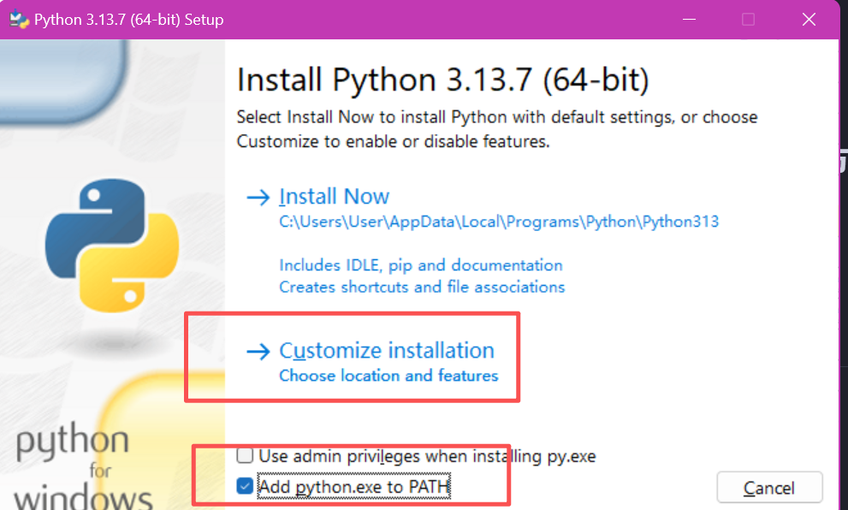Enable the Use admin privileges checkbox
This screenshot has height=510, width=848.
coord(246,456)
